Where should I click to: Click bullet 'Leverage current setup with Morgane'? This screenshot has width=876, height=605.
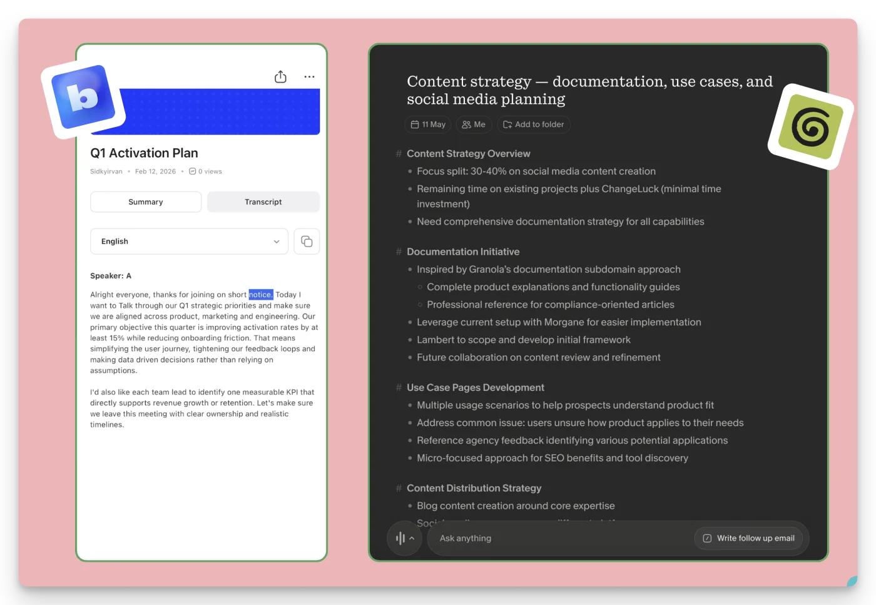point(559,322)
